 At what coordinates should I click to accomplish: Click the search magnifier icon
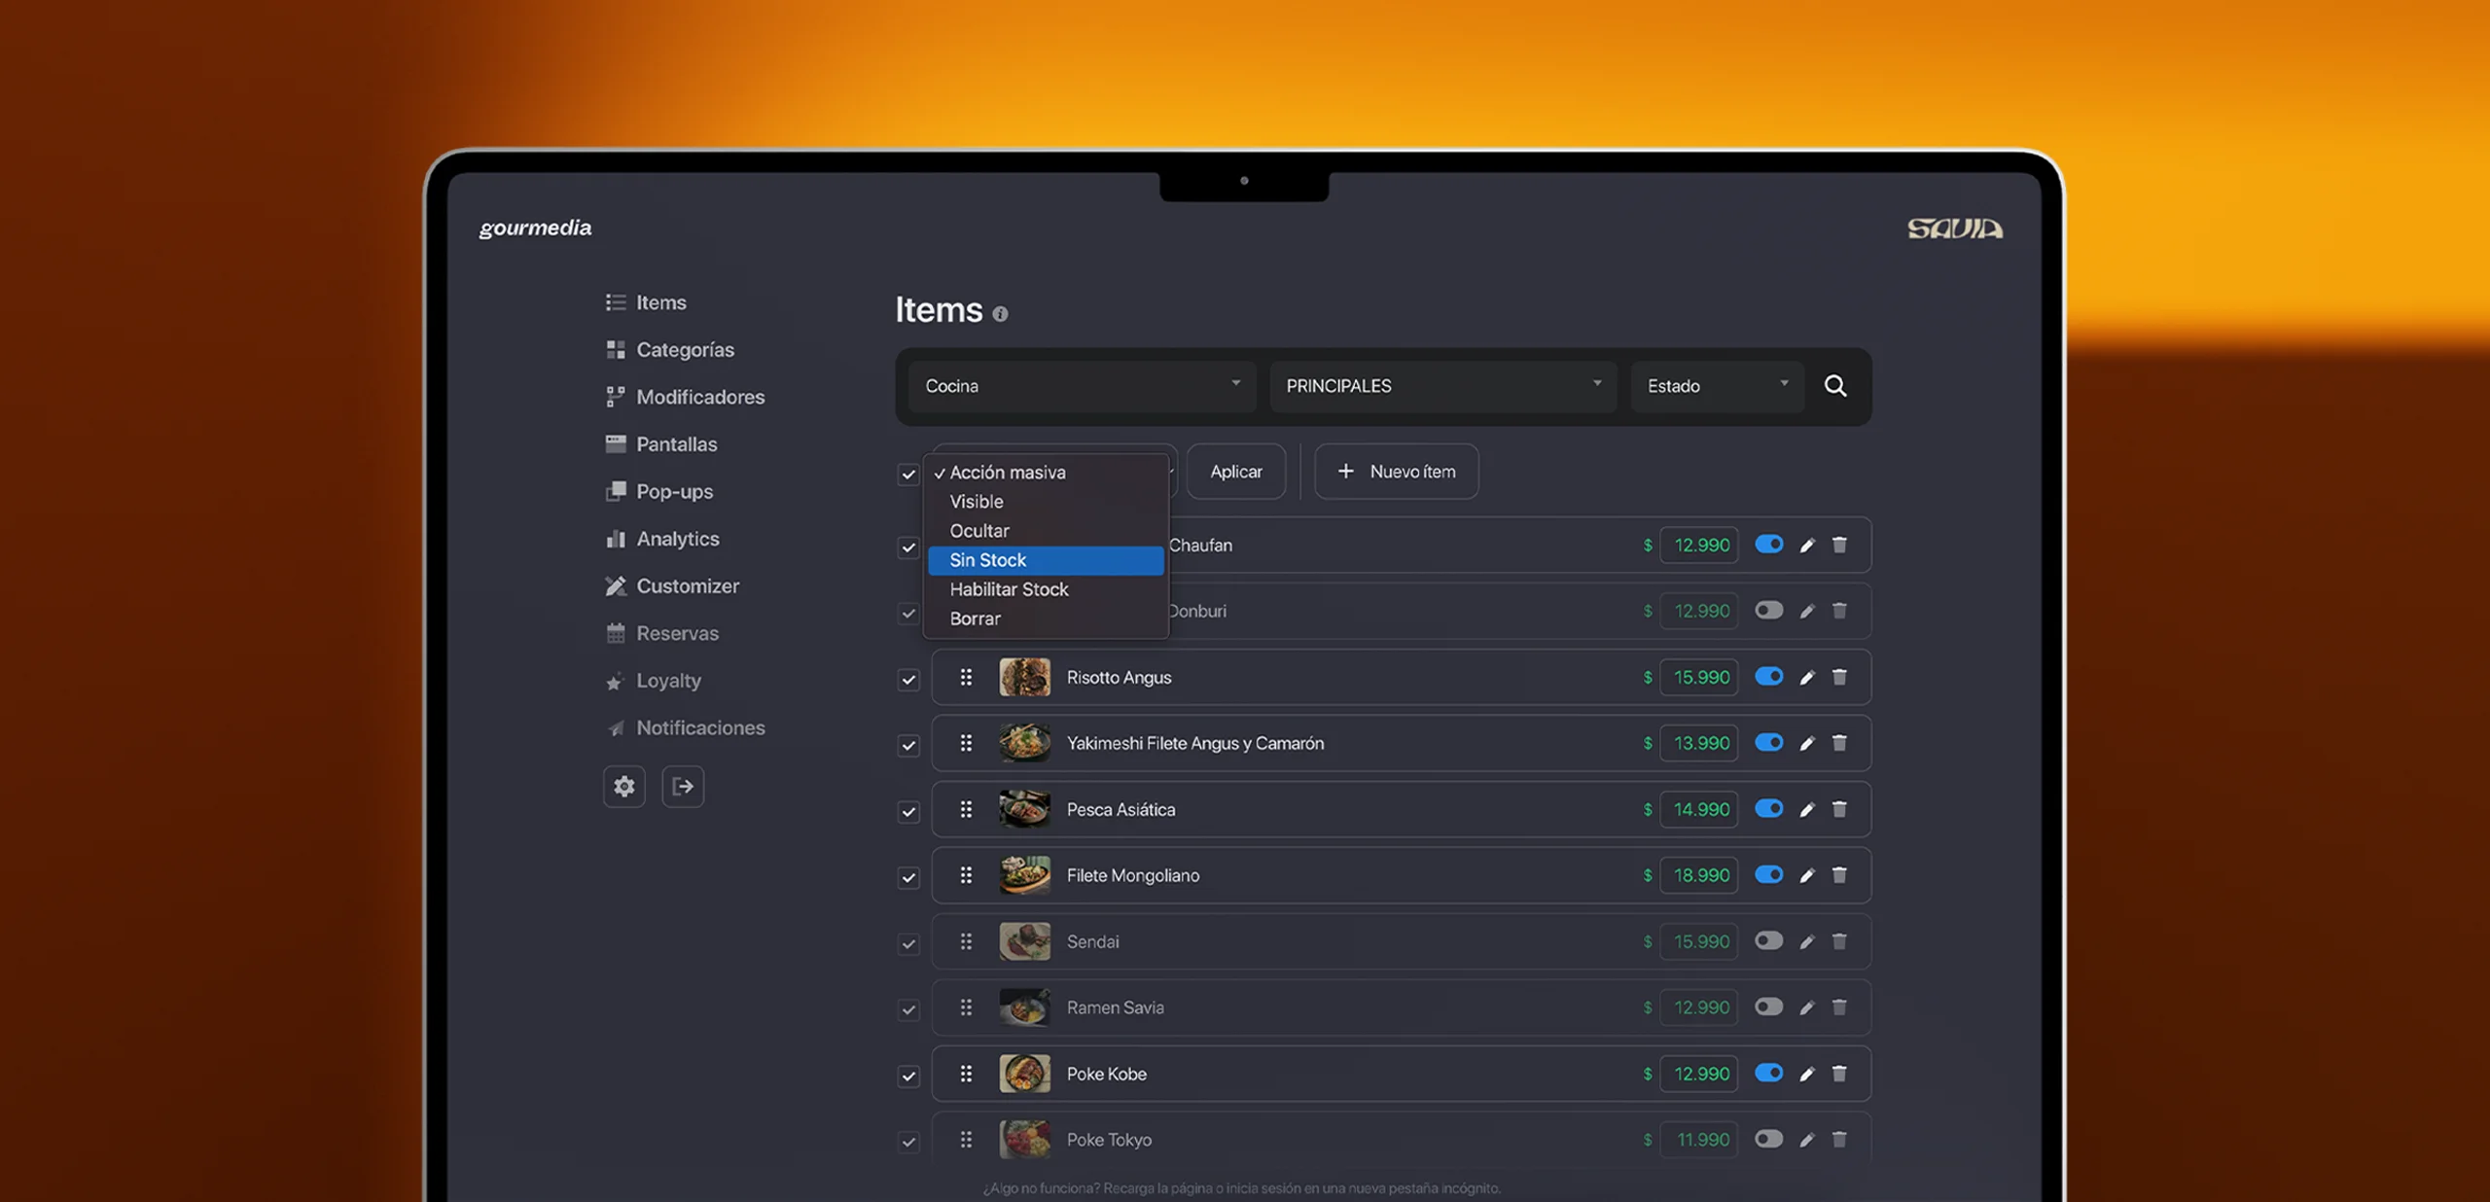(x=1834, y=386)
